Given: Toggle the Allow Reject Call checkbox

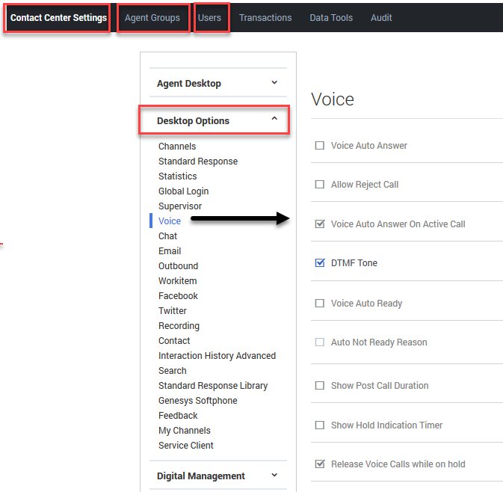Looking at the screenshot, I should point(320,185).
